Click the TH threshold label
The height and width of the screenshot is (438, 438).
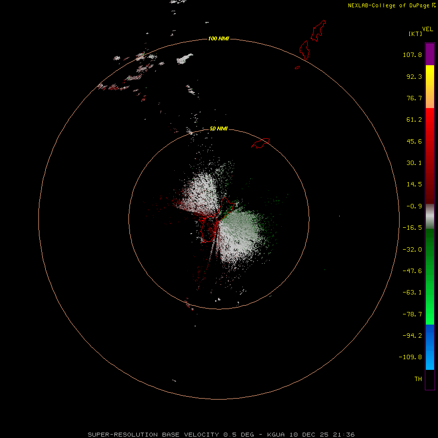418,379
